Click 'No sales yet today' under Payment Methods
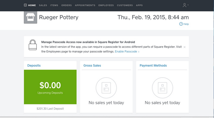The height and width of the screenshot is (118, 214). (162, 103)
